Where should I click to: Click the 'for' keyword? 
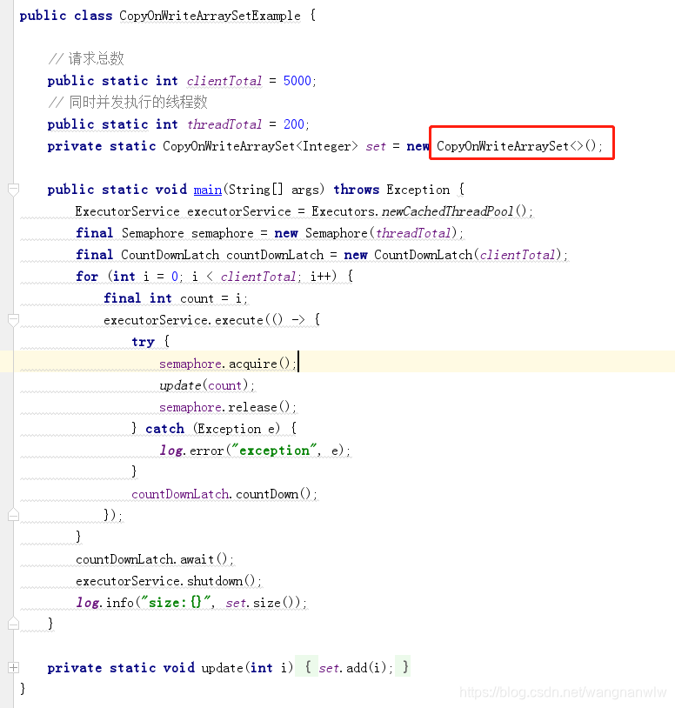click(x=87, y=277)
